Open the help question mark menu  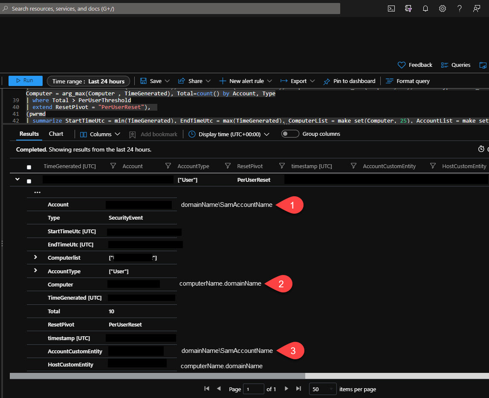(459, 9)
